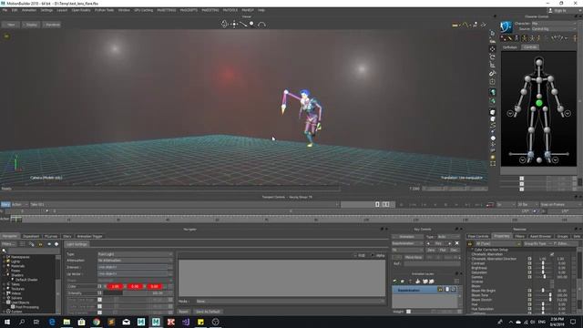Switch to the Story tab

[x=66, y=236]
